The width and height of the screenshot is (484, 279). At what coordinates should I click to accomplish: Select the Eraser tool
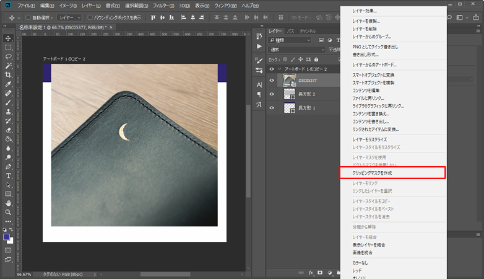8,130
